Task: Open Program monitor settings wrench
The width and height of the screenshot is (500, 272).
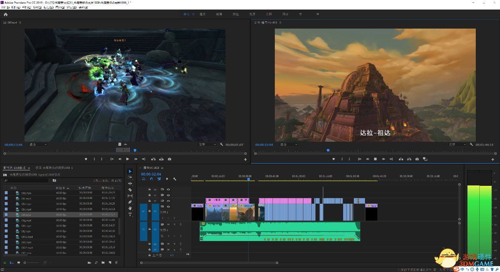Action: [x=471, y=145]
